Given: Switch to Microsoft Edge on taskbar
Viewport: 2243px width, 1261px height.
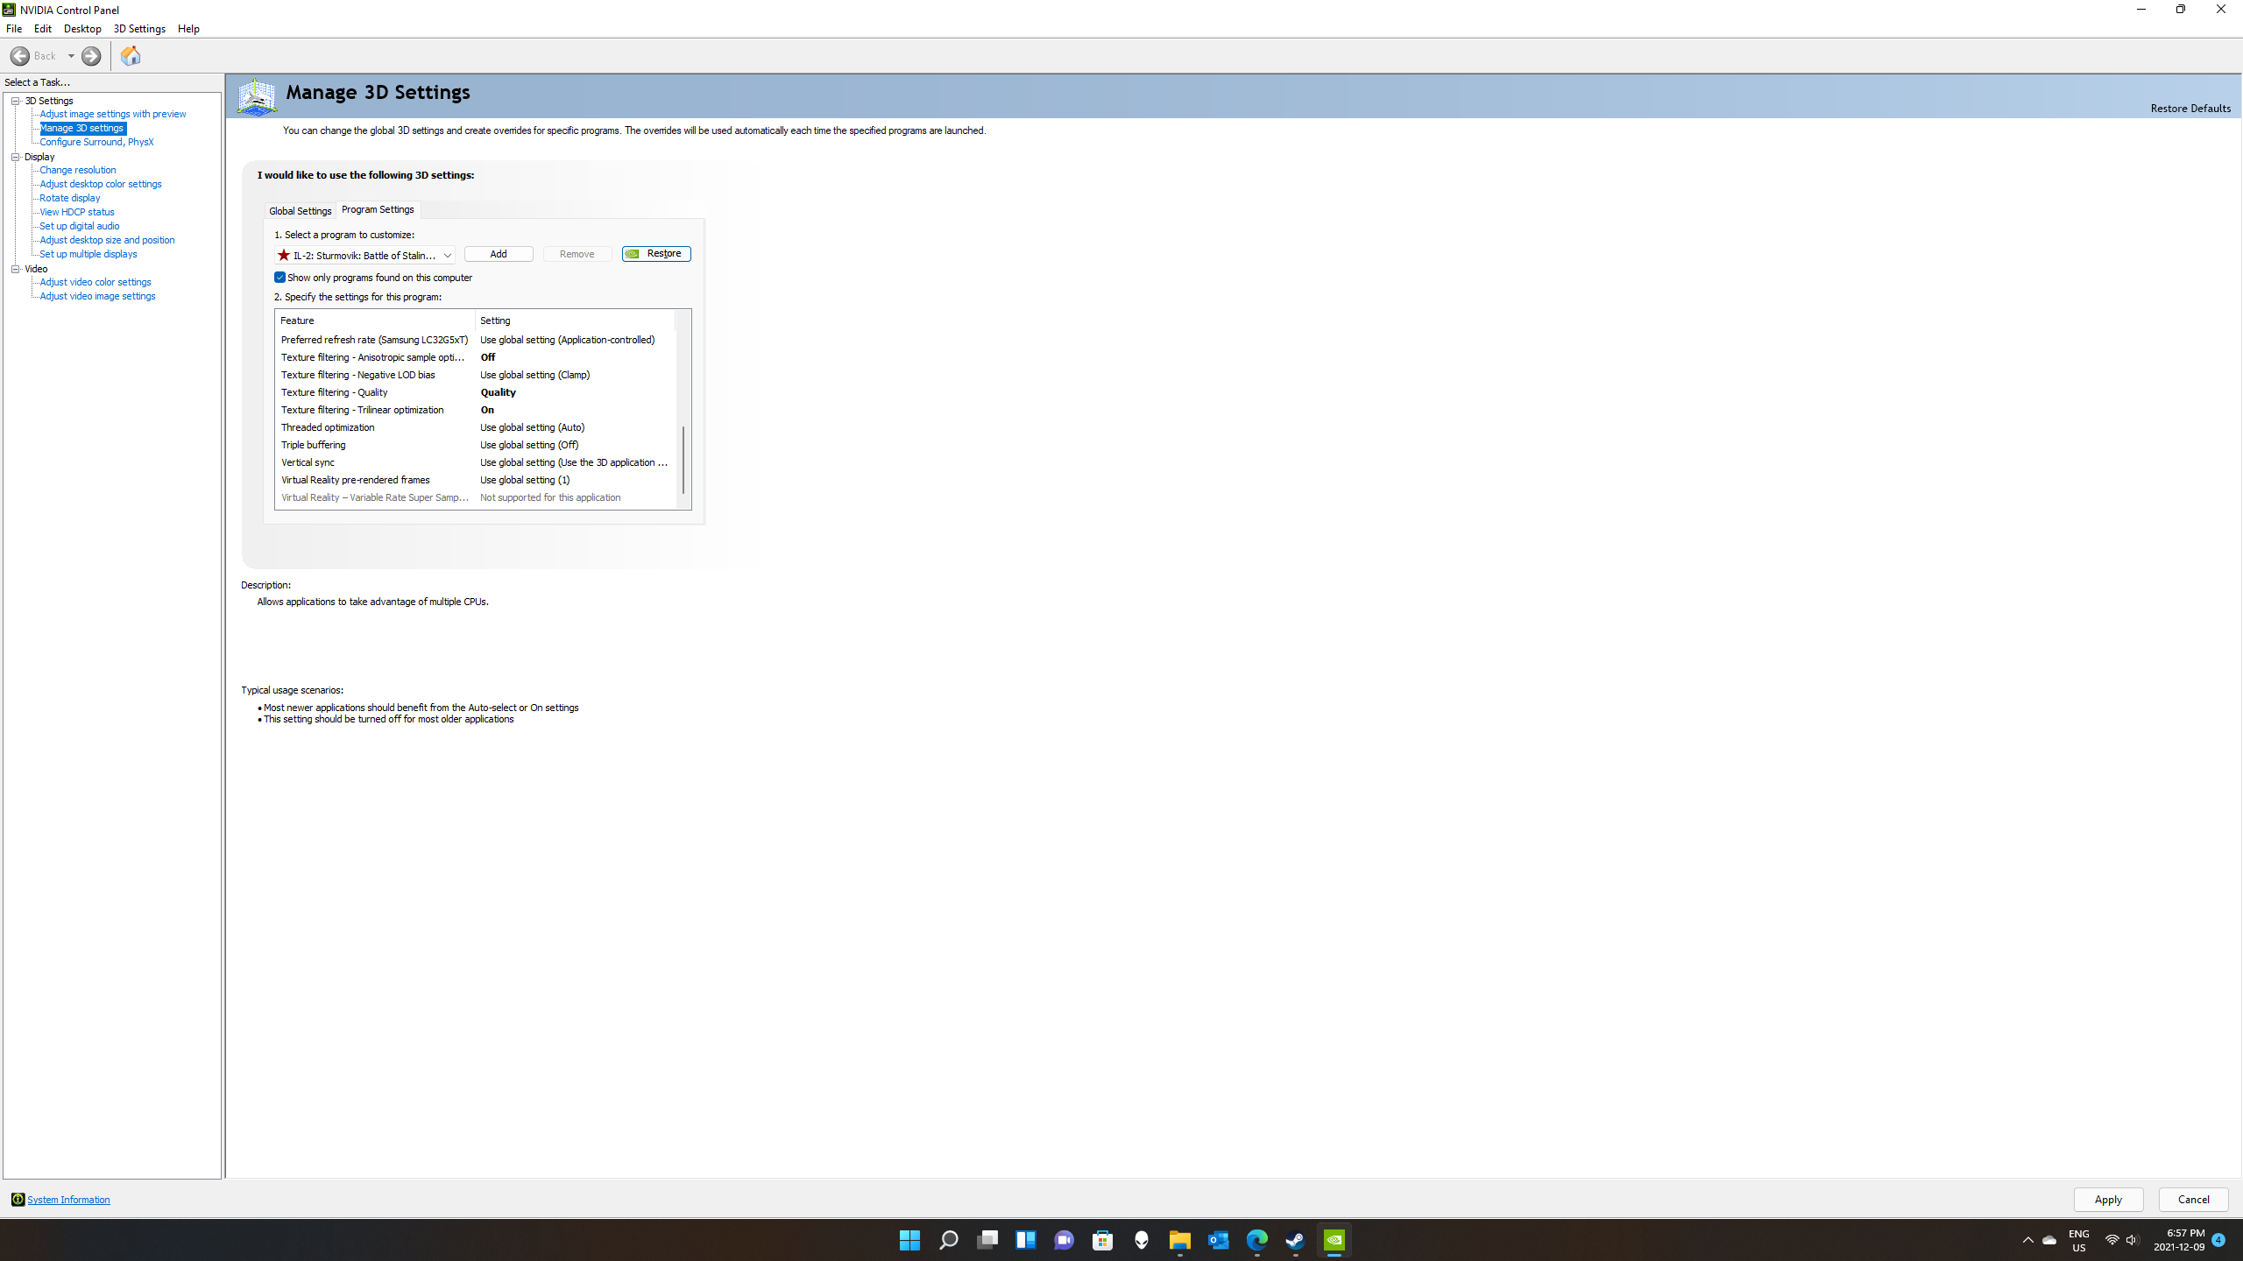Looking at the screenshot, I should point(1257,1240).
